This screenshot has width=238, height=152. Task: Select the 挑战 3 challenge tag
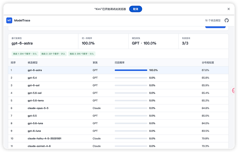click(x=82, y=54)
